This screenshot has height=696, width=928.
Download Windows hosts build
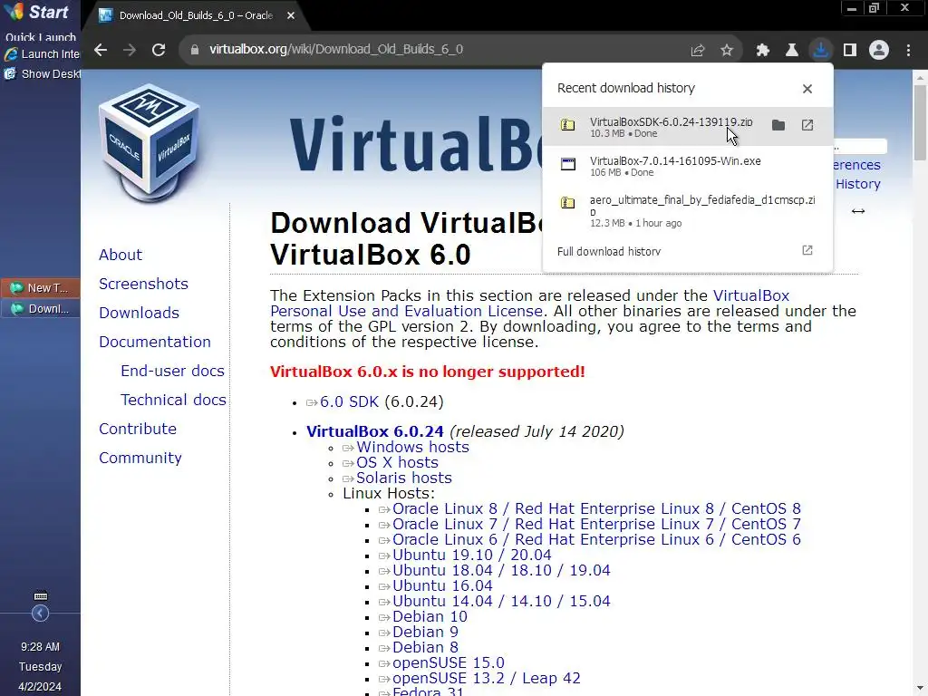(412, 447)
